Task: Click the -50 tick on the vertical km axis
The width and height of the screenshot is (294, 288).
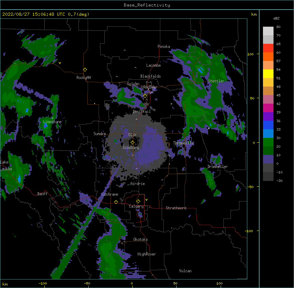Action: [x=250, y=187]
